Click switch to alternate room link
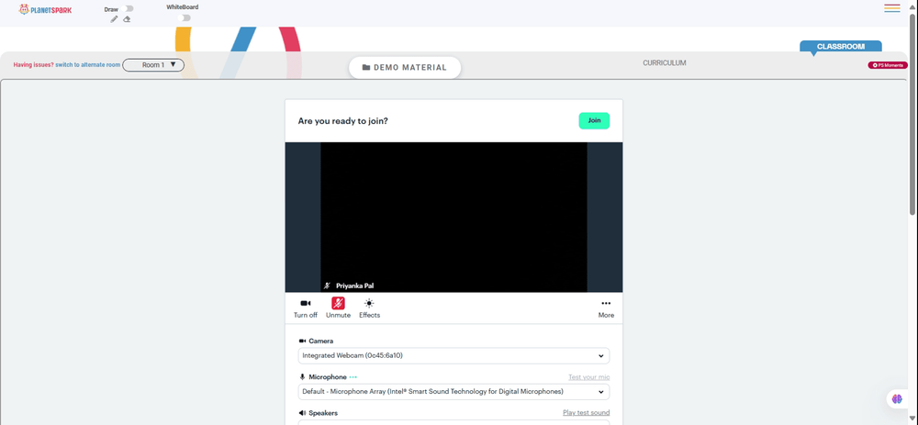Screen dimensions: 918x425 [88, 65]
